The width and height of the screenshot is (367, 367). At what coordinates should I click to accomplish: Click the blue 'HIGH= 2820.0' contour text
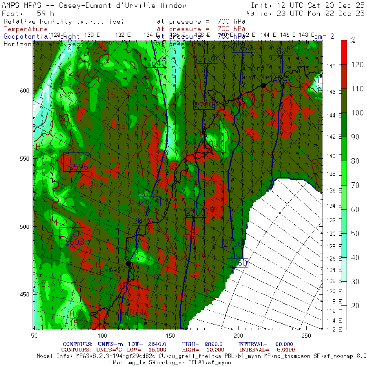(202, 344)
